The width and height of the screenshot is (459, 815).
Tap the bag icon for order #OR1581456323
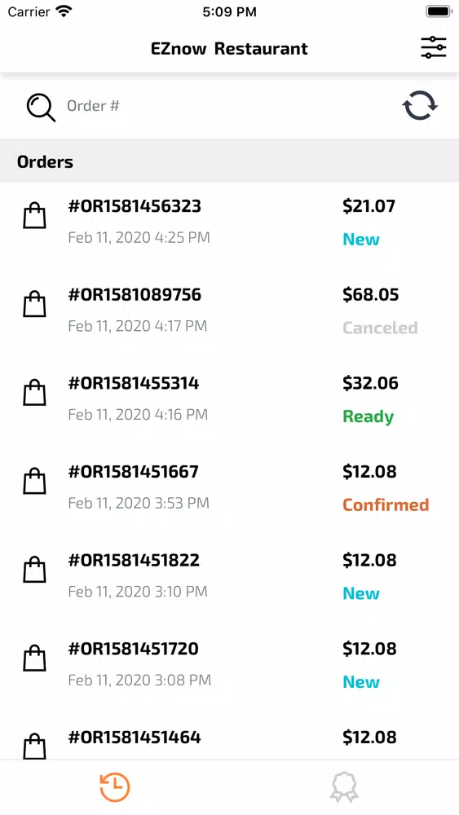coord(34,216)
